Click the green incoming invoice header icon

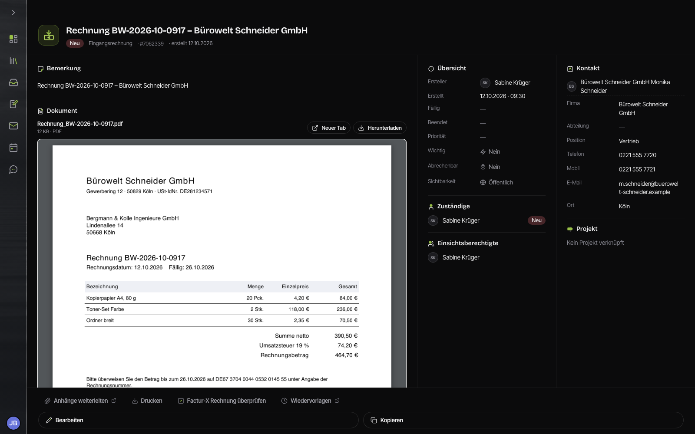point(49,35)
